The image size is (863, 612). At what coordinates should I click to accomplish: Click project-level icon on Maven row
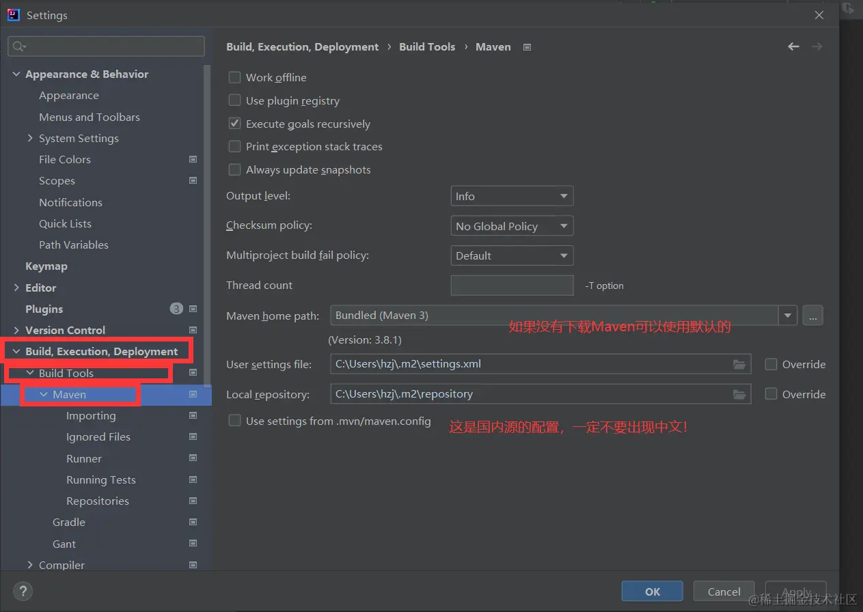coord(193,394)
